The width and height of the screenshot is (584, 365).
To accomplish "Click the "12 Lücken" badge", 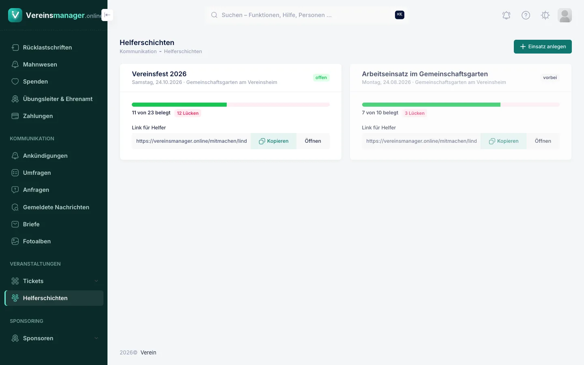I will click(x=188, y=113).
